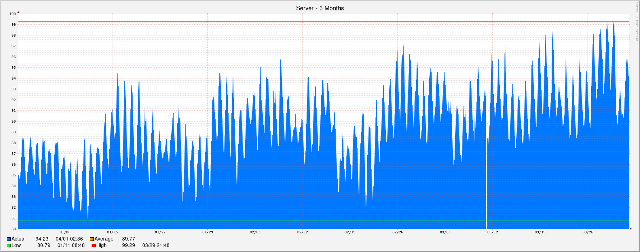The image size is (640, 252).
Task: Click the 01/08 date label on x-axis
Action: (x=65, y=232)
